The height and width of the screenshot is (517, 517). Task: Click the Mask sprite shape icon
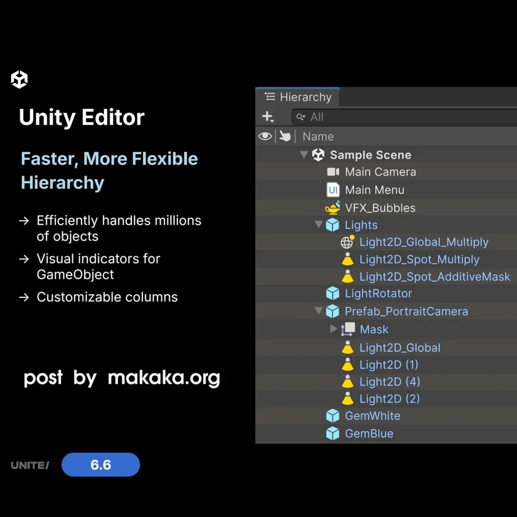coord(348,329)
